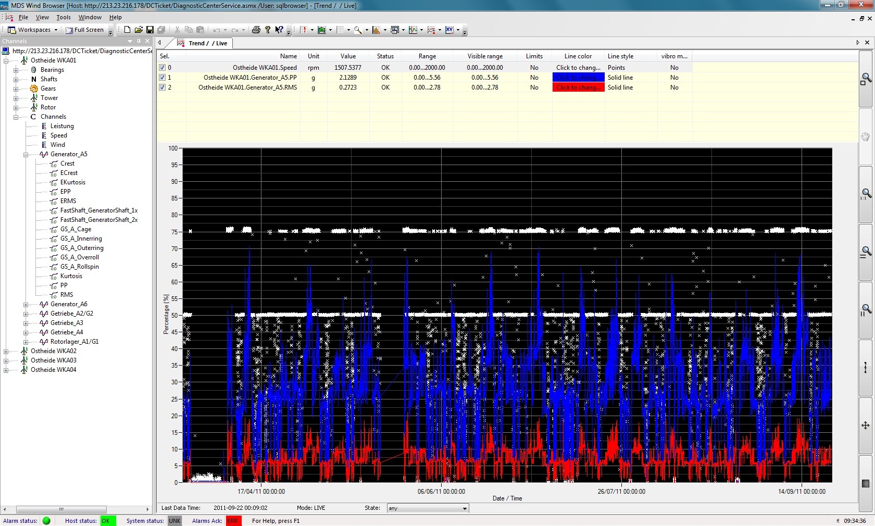Create new document with blank page icon
This screenshot has height=526, width=875.
tap(127, 30)
